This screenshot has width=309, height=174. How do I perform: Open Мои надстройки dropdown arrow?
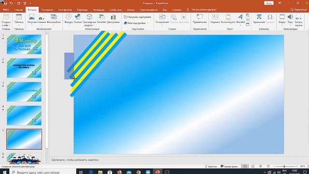tap(148, 23)
